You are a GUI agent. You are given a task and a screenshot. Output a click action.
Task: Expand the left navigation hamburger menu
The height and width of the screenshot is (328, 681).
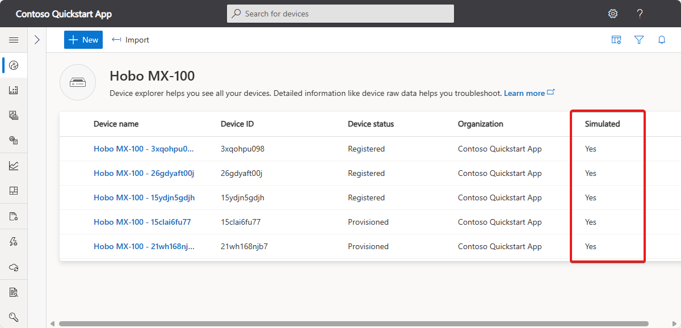14,40
